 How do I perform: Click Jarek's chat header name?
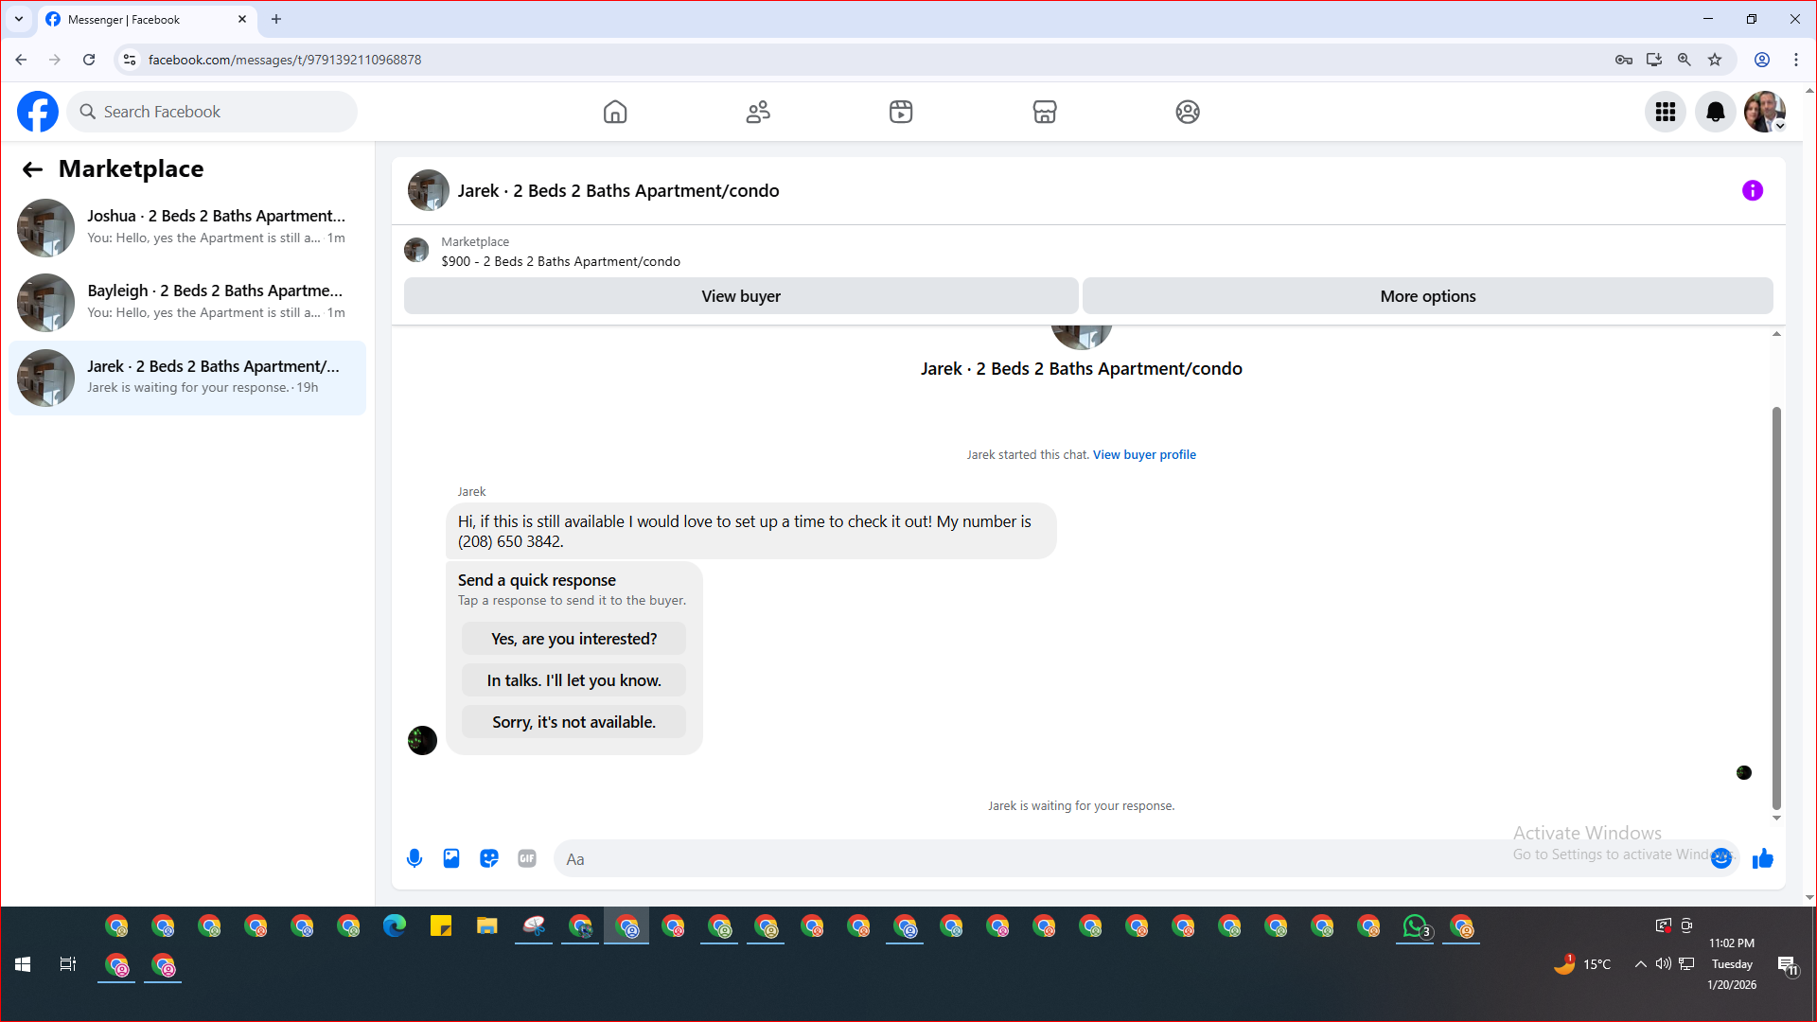pyautogui.click(x=618, y=190)
